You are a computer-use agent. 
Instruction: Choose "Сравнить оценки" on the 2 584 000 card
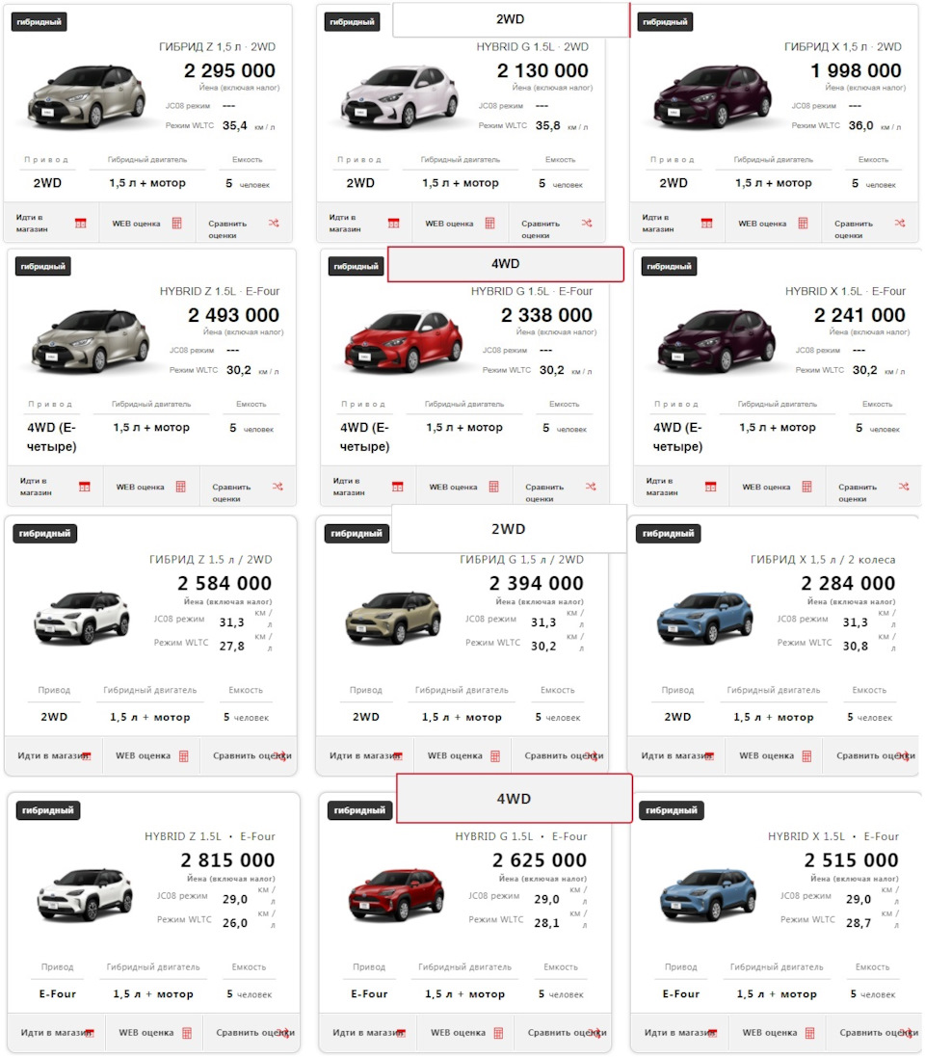252,755
